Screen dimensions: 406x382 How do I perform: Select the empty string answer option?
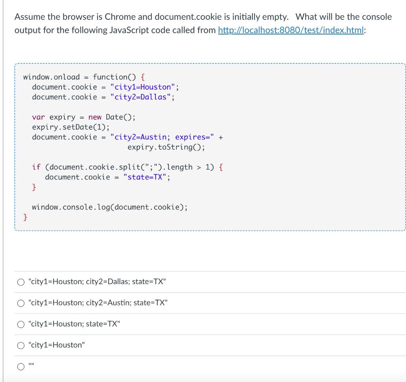(x=20, y=367)
